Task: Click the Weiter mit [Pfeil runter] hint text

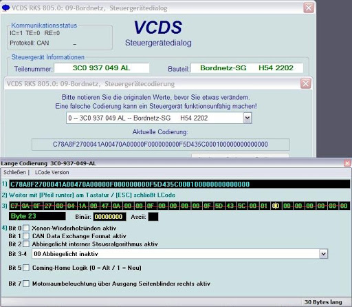Action: [x=92, y=195]
